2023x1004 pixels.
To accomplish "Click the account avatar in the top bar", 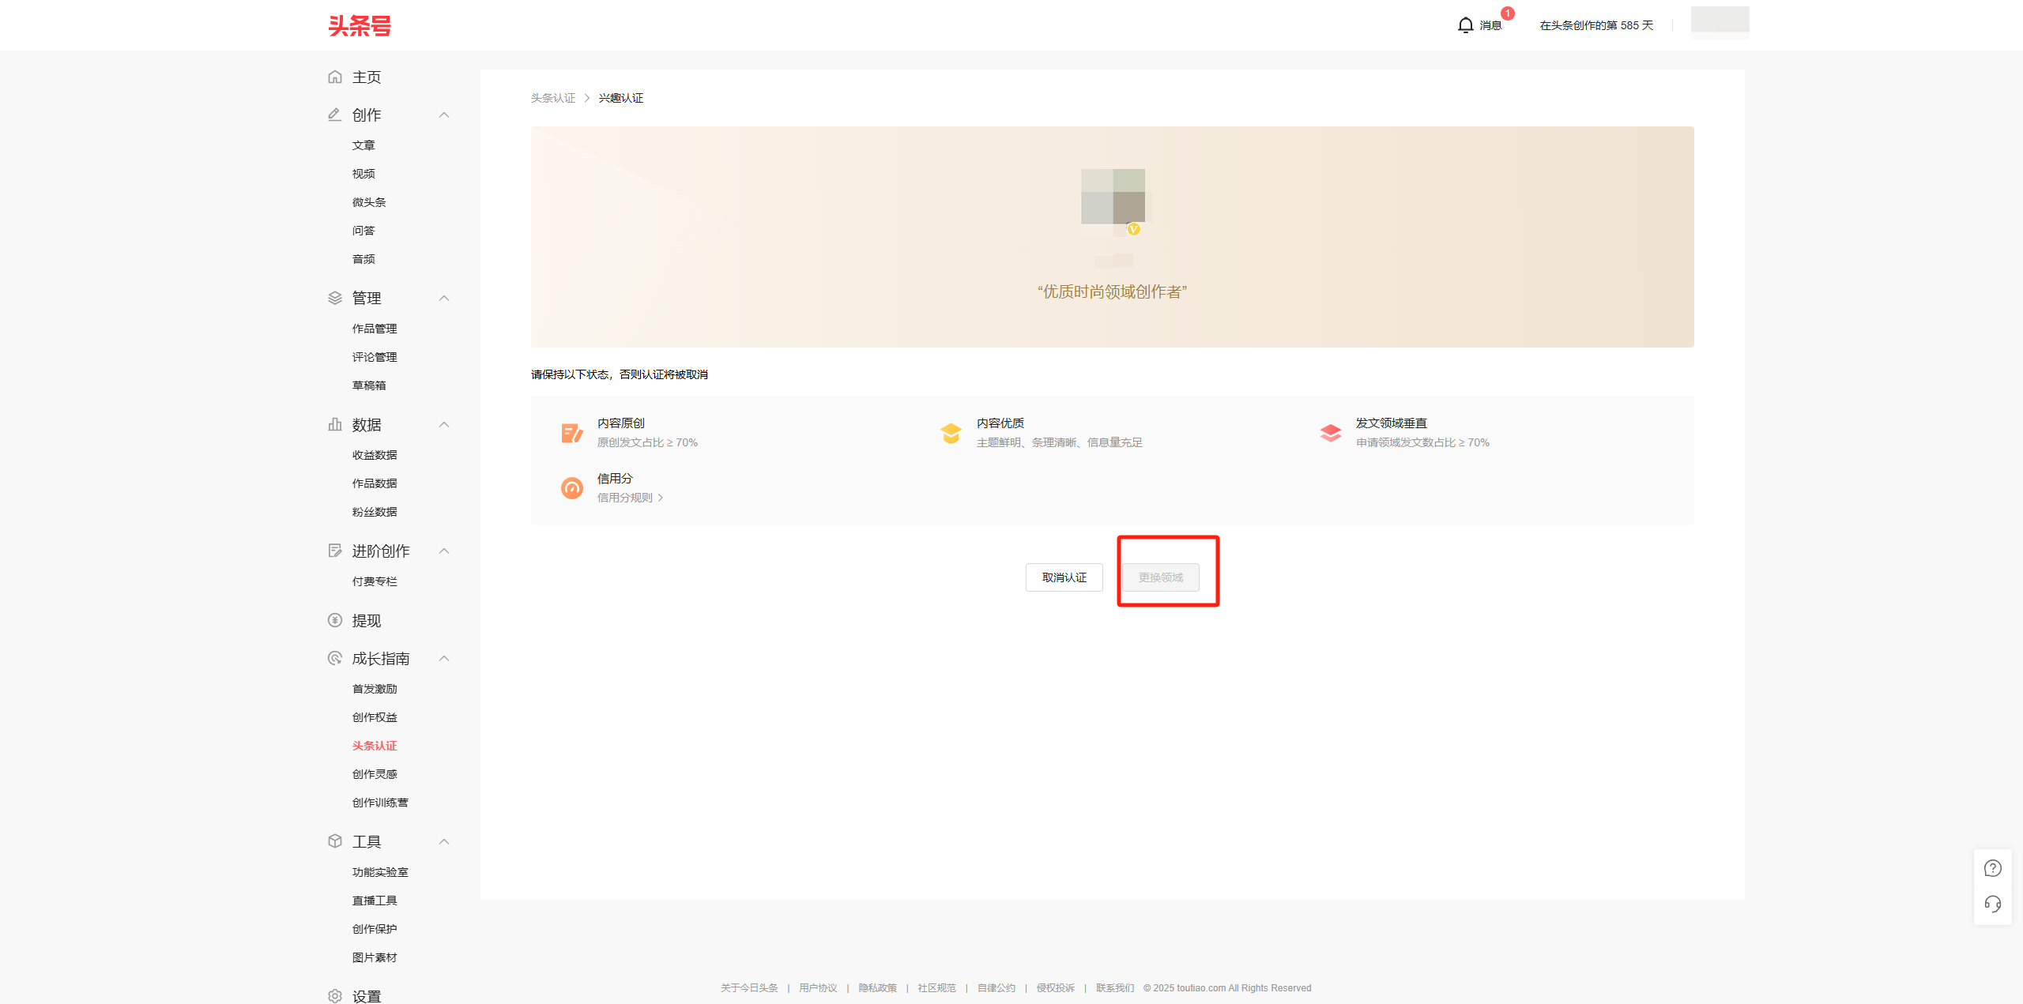I will click(1720, 21).
